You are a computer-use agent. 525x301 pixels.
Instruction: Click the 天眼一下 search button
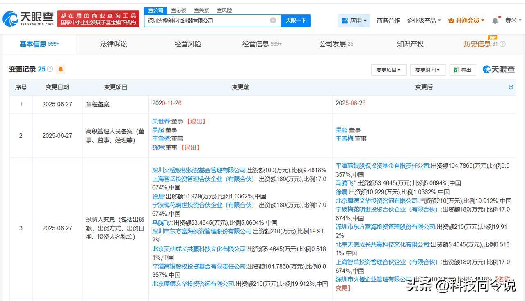[296, 21]
